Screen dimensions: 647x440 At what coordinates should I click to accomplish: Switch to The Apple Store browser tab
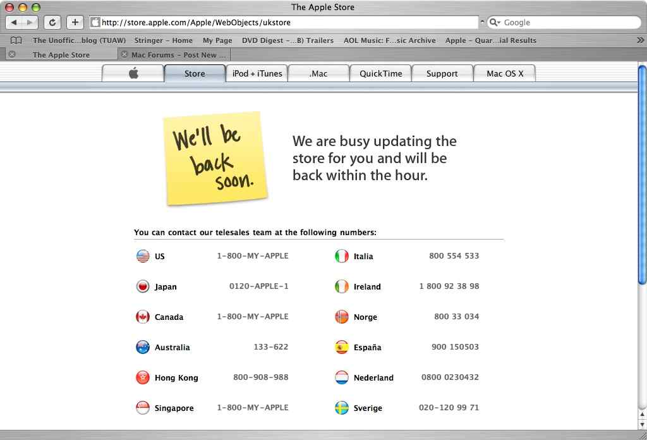click(61, 54)
